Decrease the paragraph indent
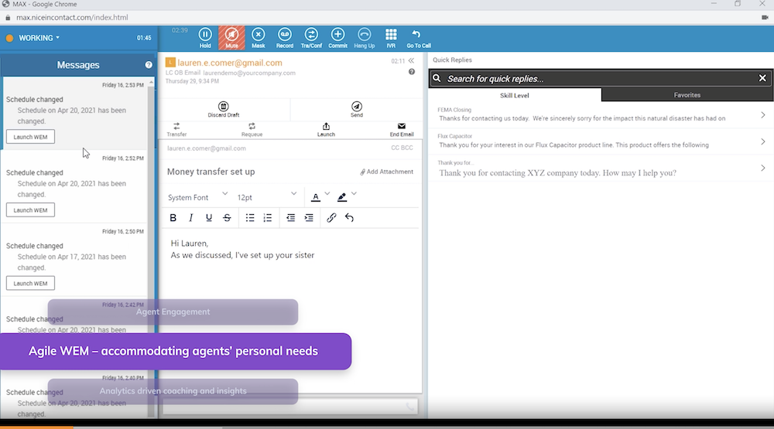 click(291, 217)
